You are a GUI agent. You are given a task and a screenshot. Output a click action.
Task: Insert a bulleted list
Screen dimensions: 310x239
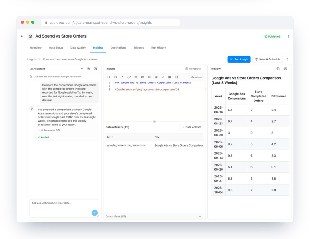pos(136,77)
